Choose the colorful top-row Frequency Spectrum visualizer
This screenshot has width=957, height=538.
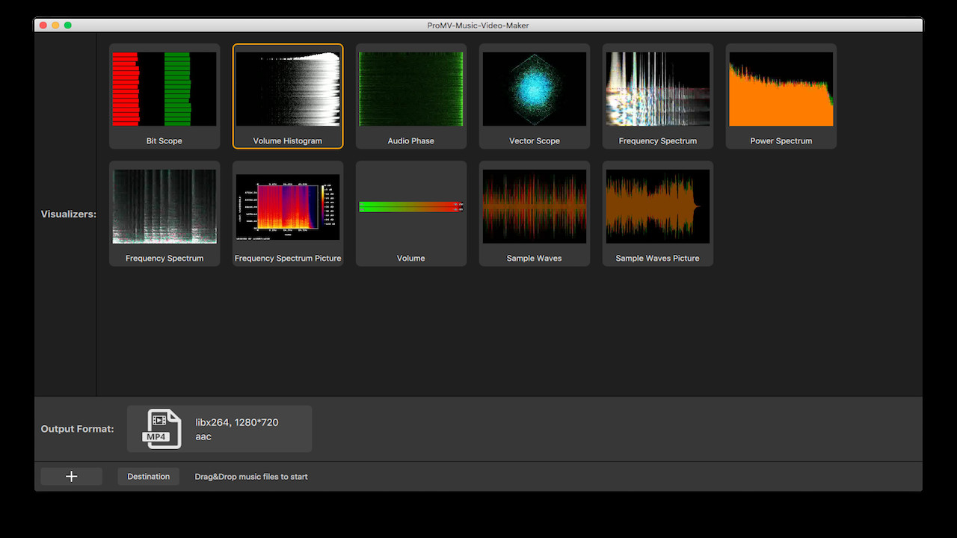(x=658, y=96)
